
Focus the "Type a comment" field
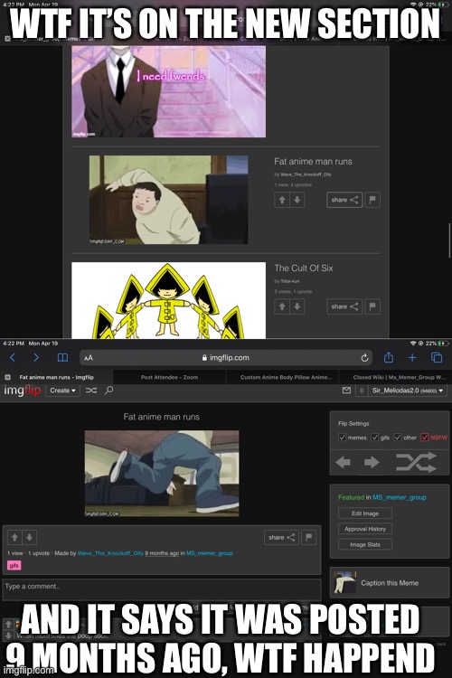point(162,589)
